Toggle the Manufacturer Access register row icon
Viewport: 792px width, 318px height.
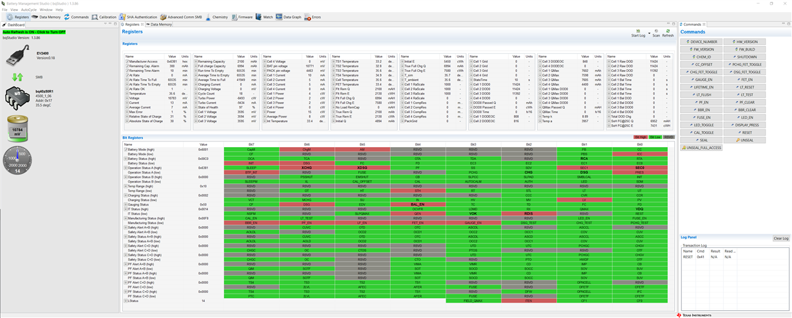[x=126, y=60]
